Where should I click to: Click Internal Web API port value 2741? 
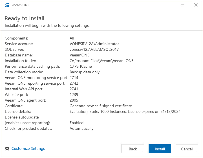pos(74,89)
